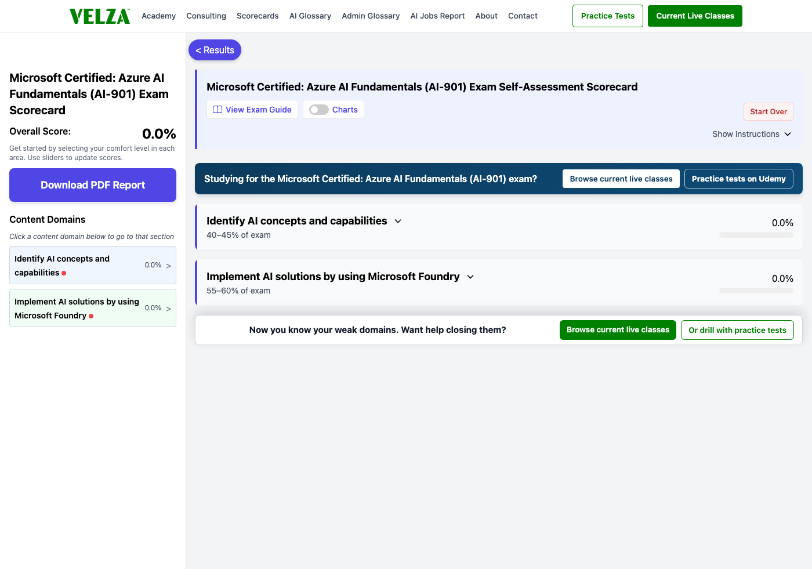Open the Contact page link

(523, 16)
